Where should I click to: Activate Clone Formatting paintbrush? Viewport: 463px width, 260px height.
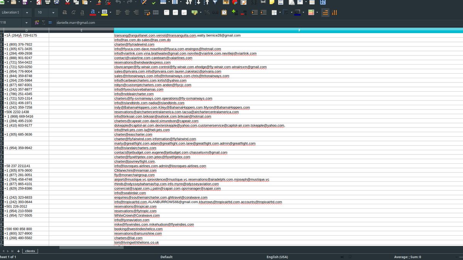click(99, 2)
